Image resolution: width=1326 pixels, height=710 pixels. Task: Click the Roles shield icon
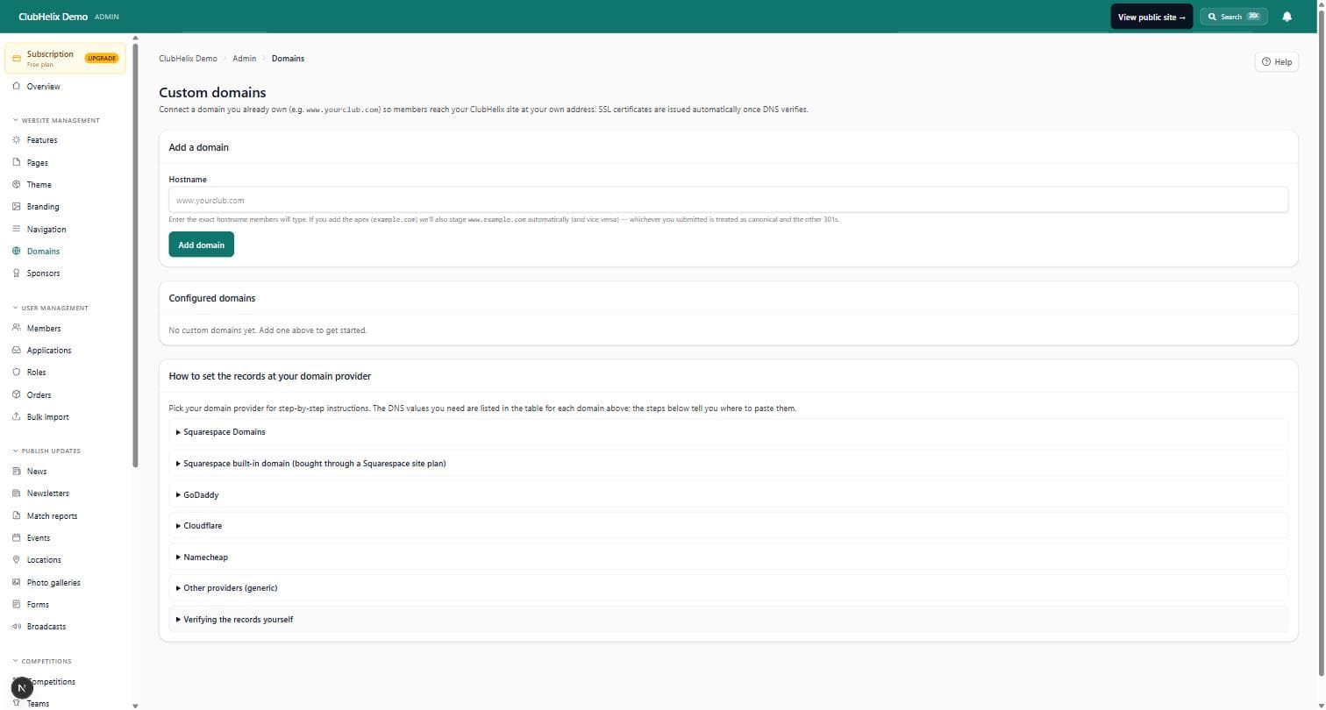17,372
